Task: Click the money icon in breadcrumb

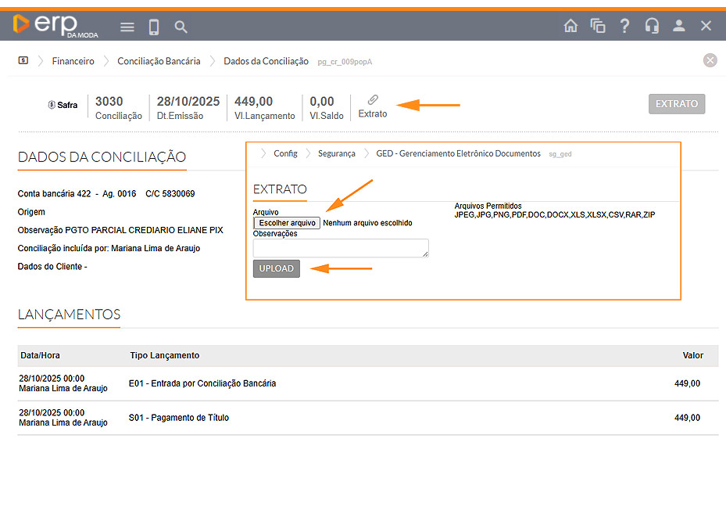Action: click(23, 61)
